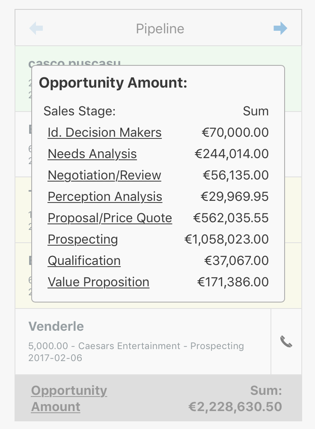
Task: Open the Needs Analysis stage link
Action: pyautogui.click(x=92, y=154)
